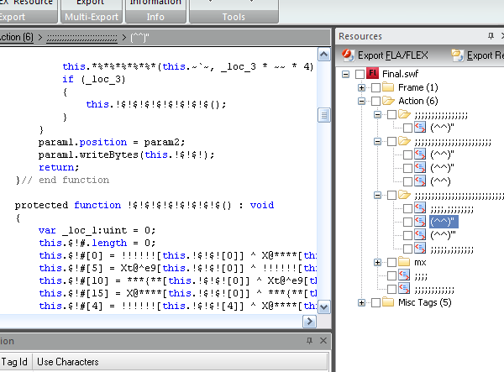Select the Action (6) tree label
Screen dimensions: 504x372
(x=417, y=101)
